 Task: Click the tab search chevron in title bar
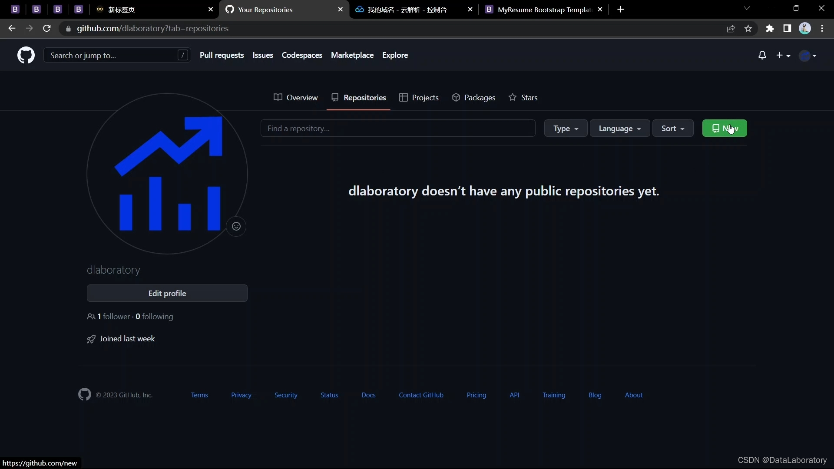tap(747, 8)
